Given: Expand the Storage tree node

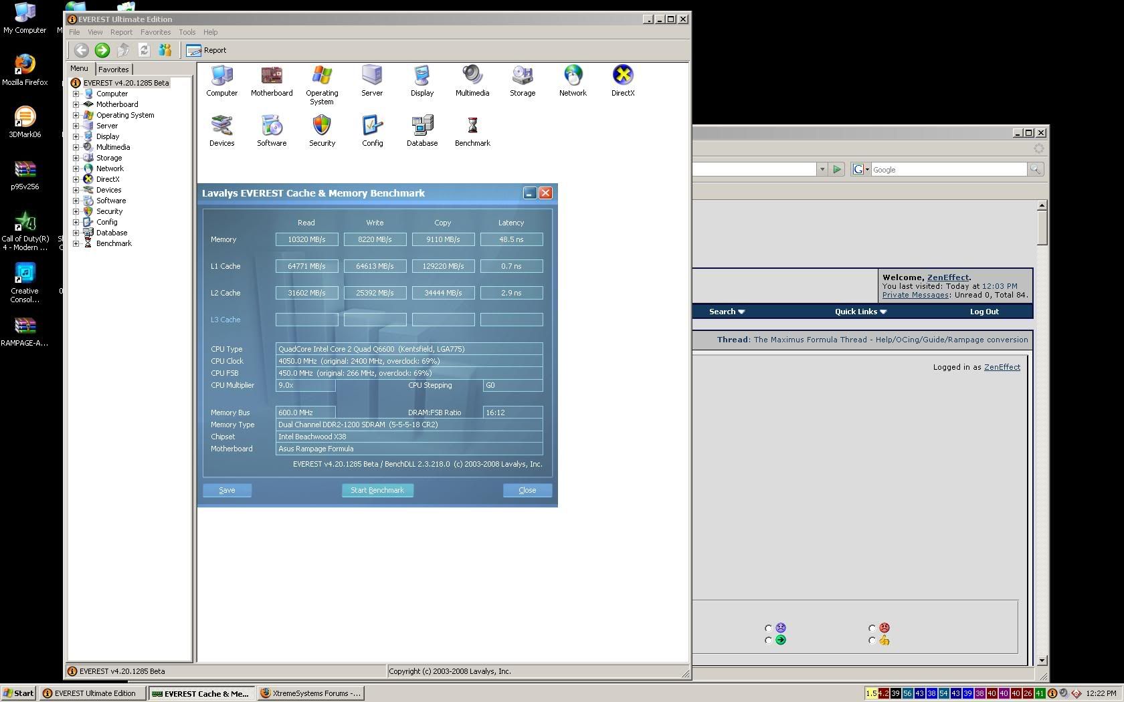Looking at the screenshot, I should tap(76, 158).
